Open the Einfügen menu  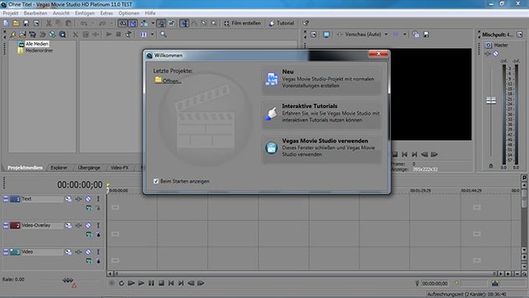click(x=85, y=13)
